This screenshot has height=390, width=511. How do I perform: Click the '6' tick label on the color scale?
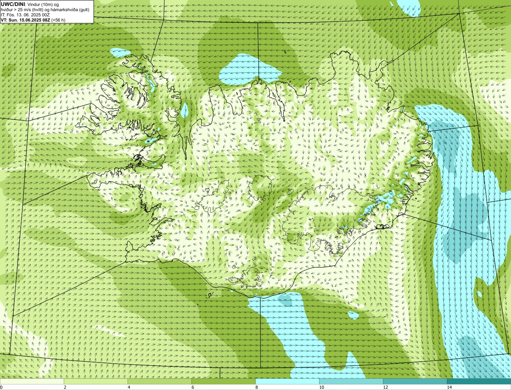click(x=192, y=387)
